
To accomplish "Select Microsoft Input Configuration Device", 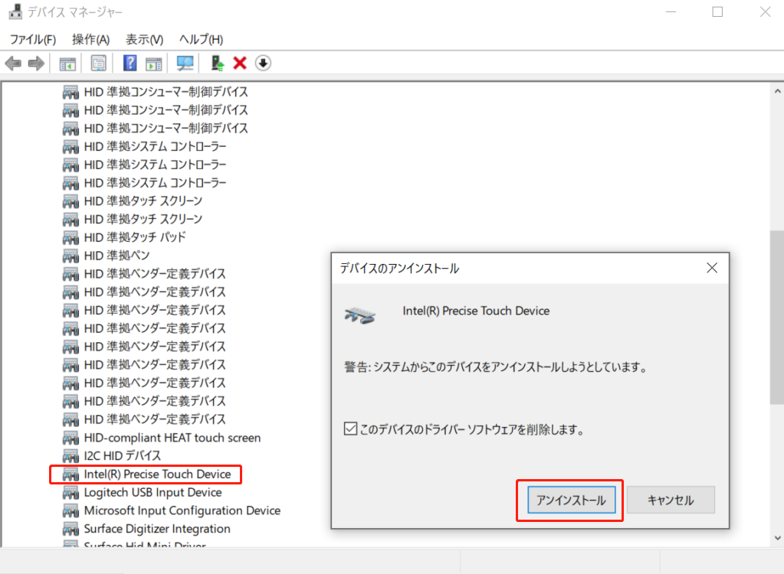I will [182, 510].
